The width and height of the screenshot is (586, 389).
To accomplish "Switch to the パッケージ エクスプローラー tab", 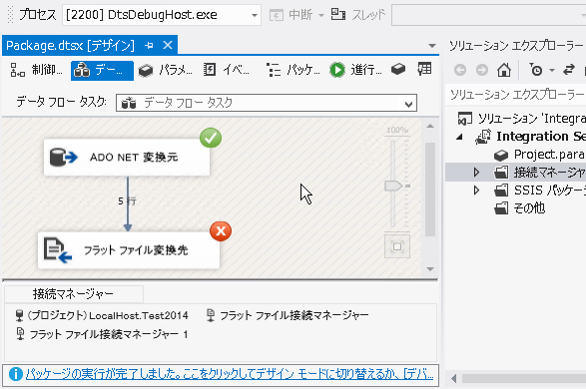I will [x=293, y=70].
